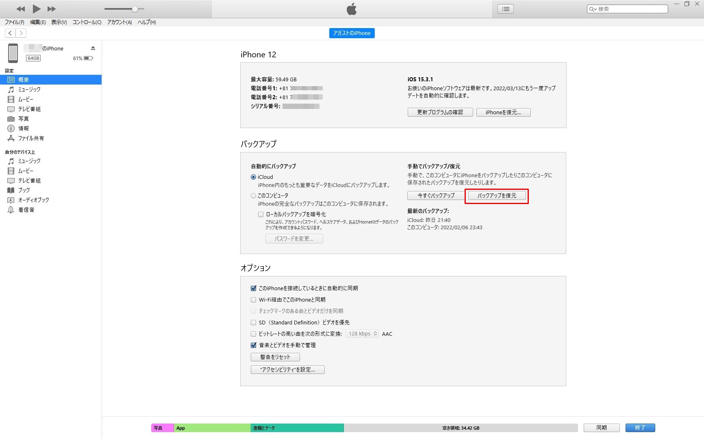This screenshot has width=704, height=439.
Task: Open the 128 kbps bitrate dropdown
Action: (x=362, y=334)
